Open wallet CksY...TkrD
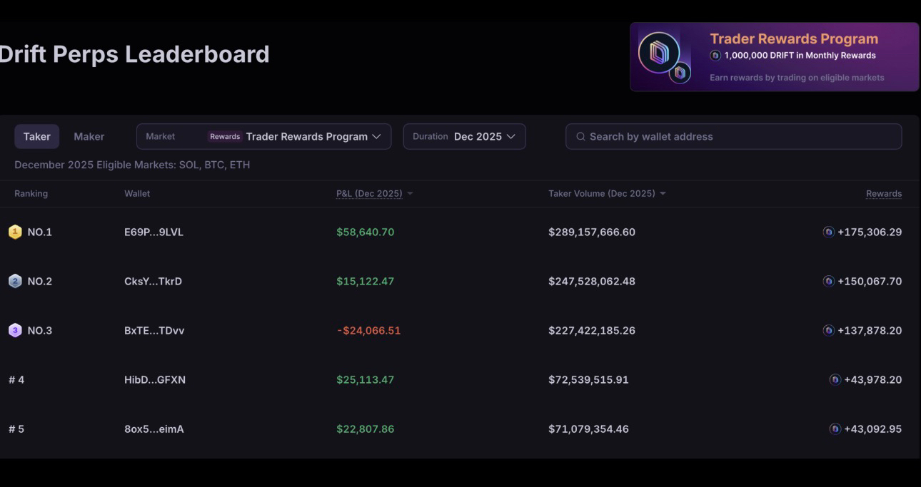The width and height of the screenshot is (921, 487). [x=153, y=281]
